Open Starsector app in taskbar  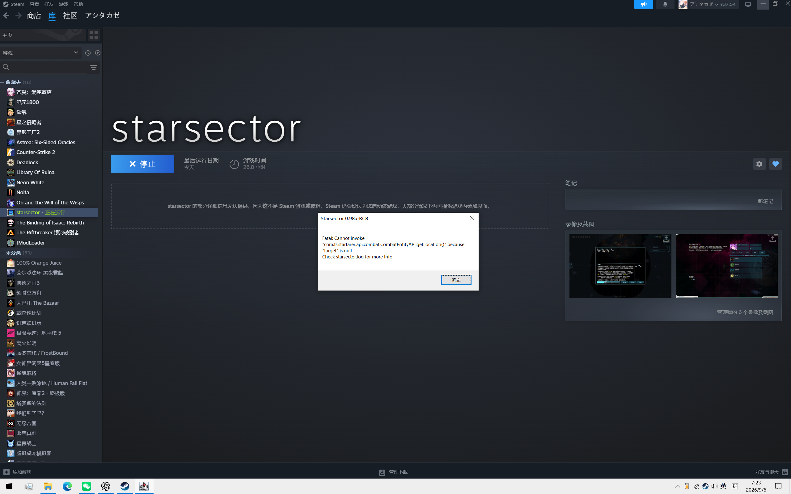pyautogui.click(x=144, y=486)
